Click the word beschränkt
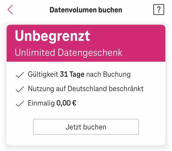Viewport: 172px width, 151px height. (126, 89)
